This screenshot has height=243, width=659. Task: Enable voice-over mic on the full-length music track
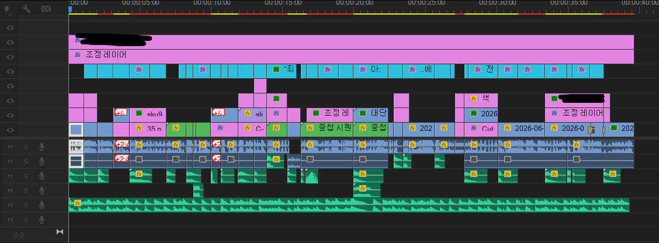click(x=41, y=205)
